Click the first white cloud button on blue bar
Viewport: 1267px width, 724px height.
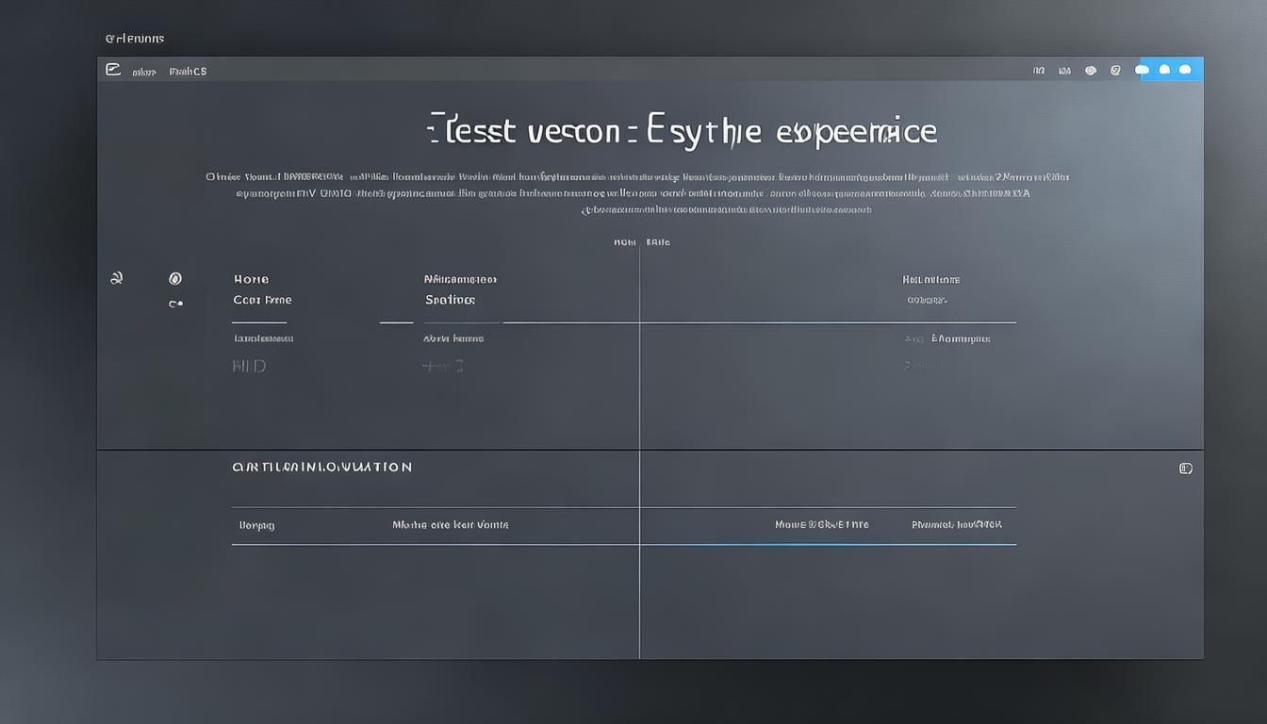click(x=1143, y=70)
